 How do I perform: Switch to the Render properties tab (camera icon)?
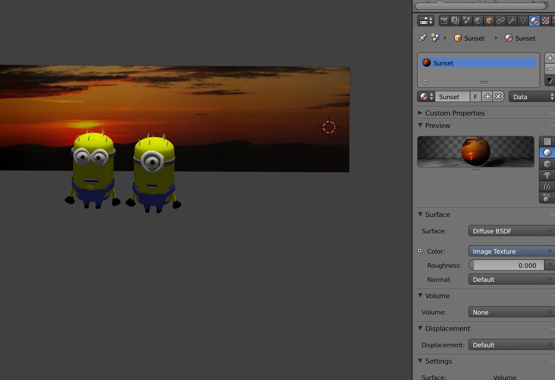coord(444,21)
